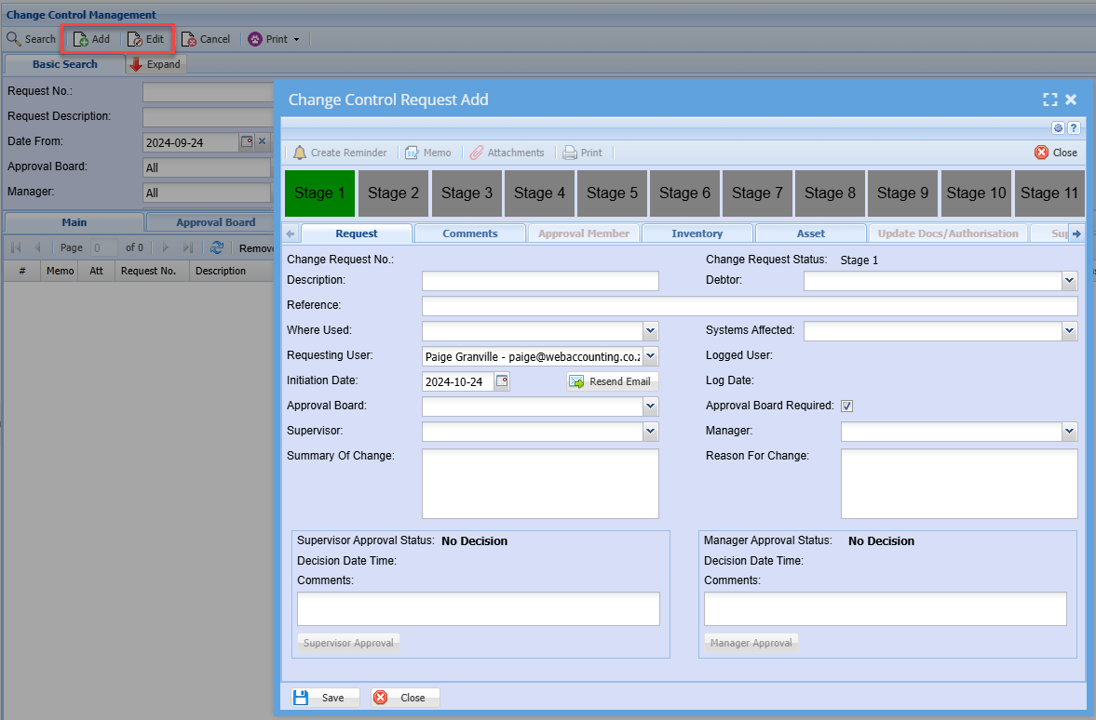Switch to the Comments tab

(470, 233)
